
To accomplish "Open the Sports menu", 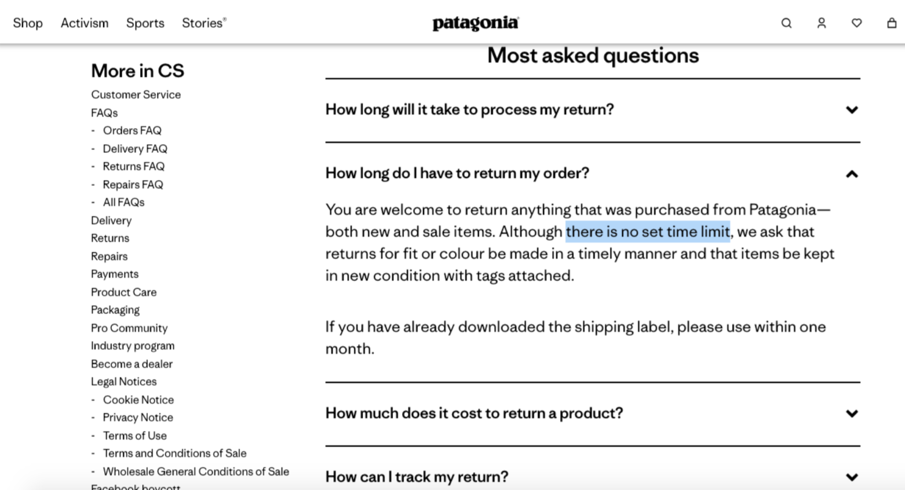I will click(145, 23).
